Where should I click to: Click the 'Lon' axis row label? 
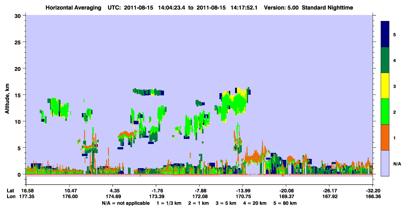click(x=11, y=197)
